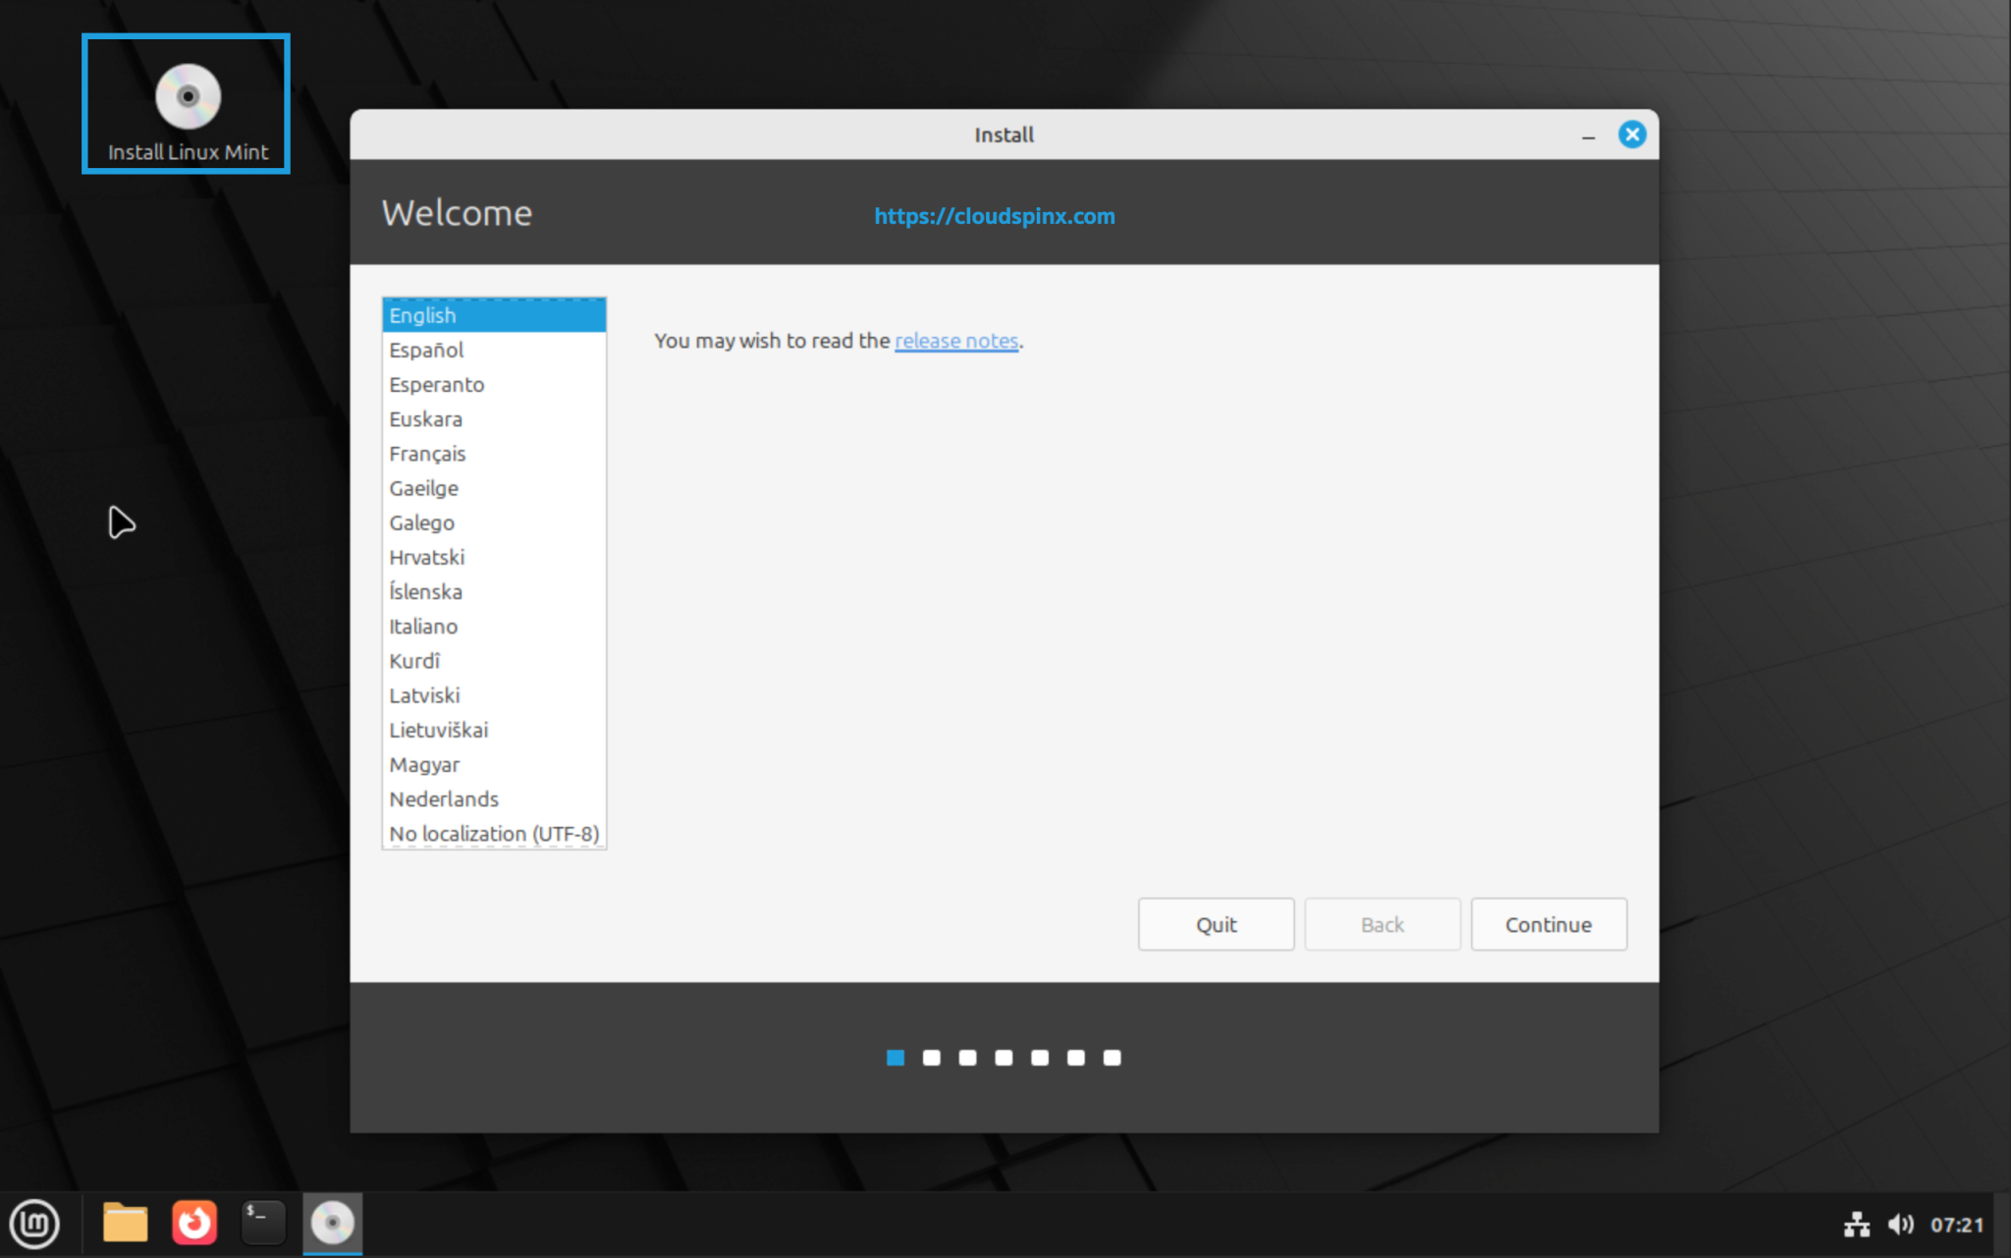Open the file manager from the taskbar
The width and height of the screenshot is (2011, 1258).
coord(125,1222)
